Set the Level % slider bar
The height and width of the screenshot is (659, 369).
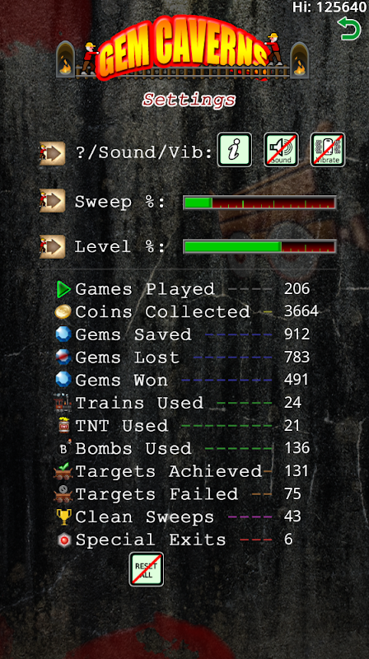(x=259, y=246)
